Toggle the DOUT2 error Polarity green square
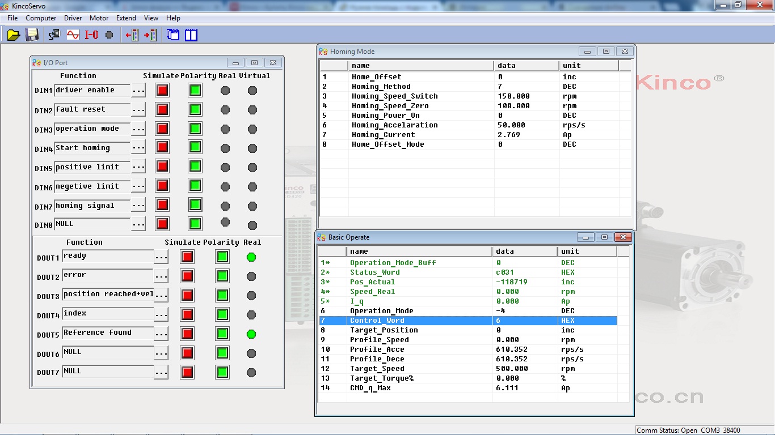 pos(222,276)
